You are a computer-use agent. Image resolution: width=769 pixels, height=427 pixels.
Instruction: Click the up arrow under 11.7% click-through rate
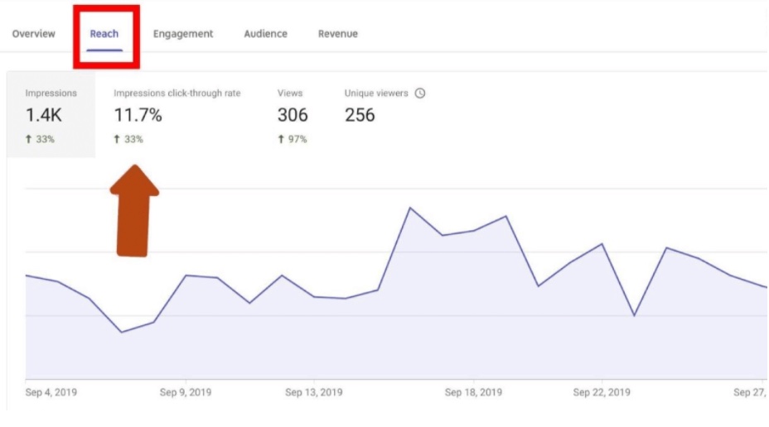tap(117, 139)
